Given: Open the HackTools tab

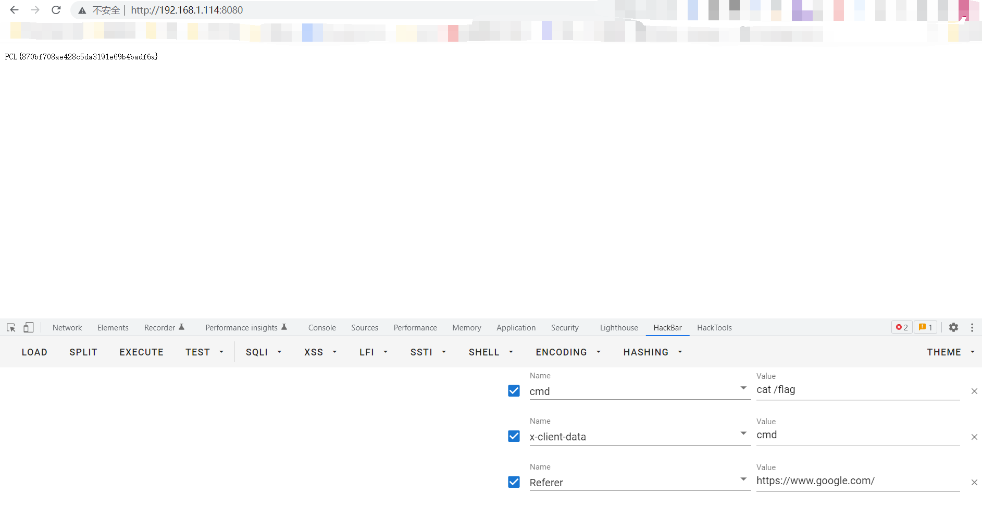Looking at the screenshot, I should (714, 327).
